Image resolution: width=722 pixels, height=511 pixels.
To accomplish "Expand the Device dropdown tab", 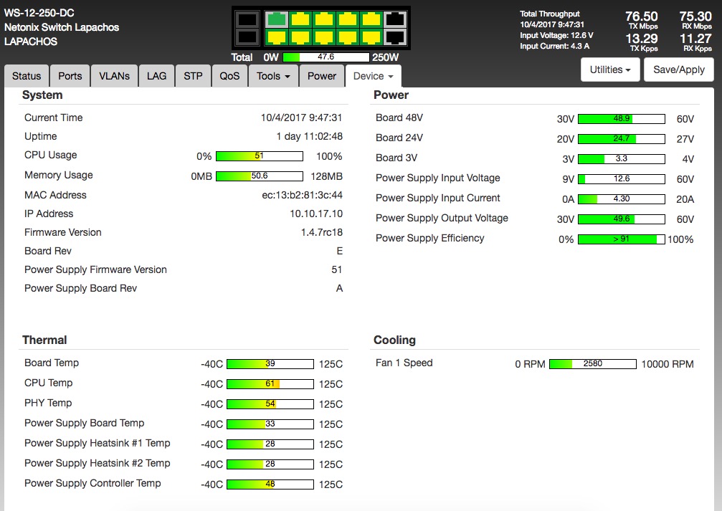I will click(373, 76).
